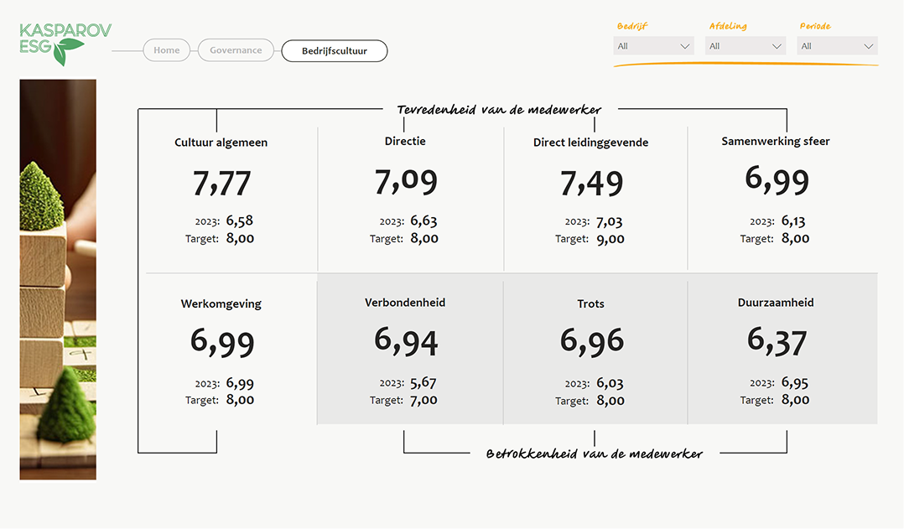Click the 'Betrokkenheid van de medewerker' label
904x529 pixels.
[x=595, y=453]
